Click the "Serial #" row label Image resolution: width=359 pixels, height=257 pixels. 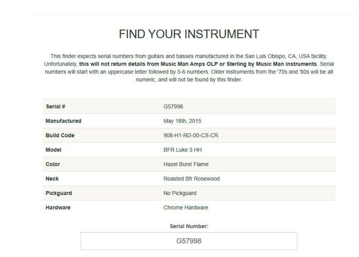[55, 106]
